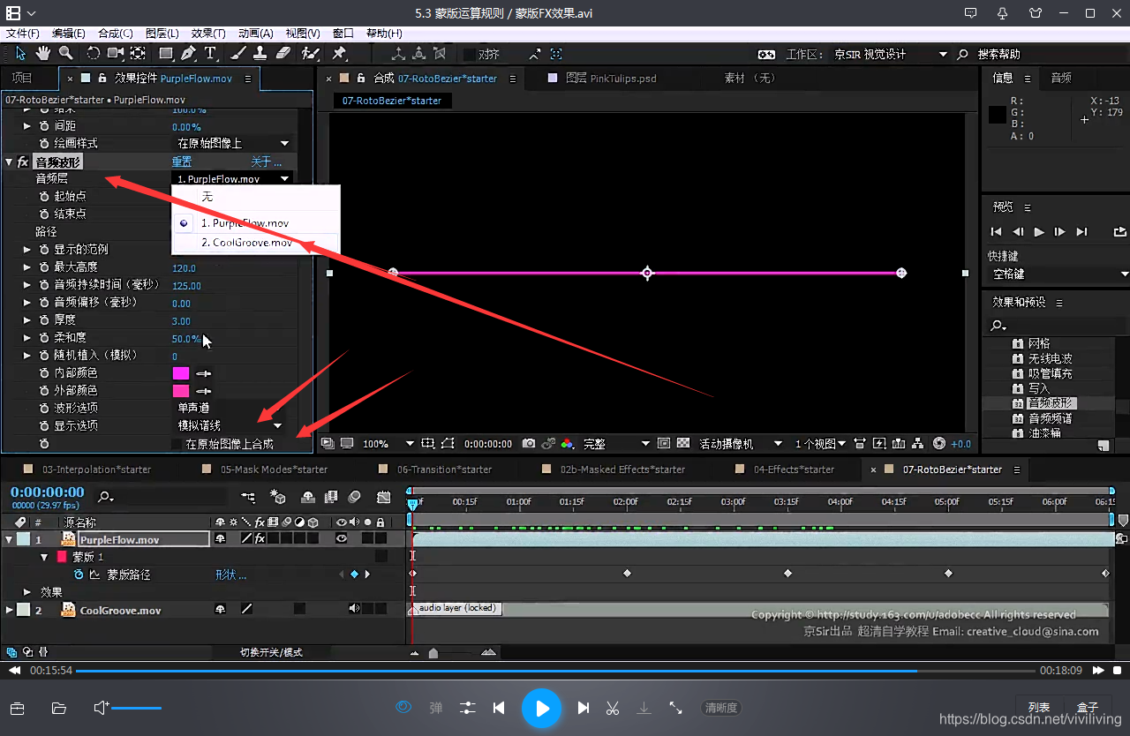This screenshot has height=736, width=1130.
Task: Open the resolution 完整 dropdown
Action: point(616,443)
